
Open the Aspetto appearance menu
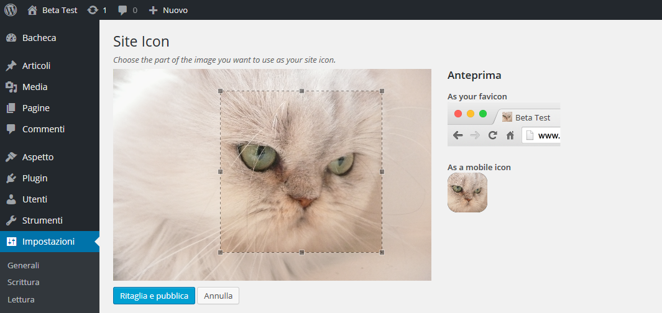[x=38, y=157]
